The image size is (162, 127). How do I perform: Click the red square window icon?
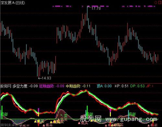160,2
